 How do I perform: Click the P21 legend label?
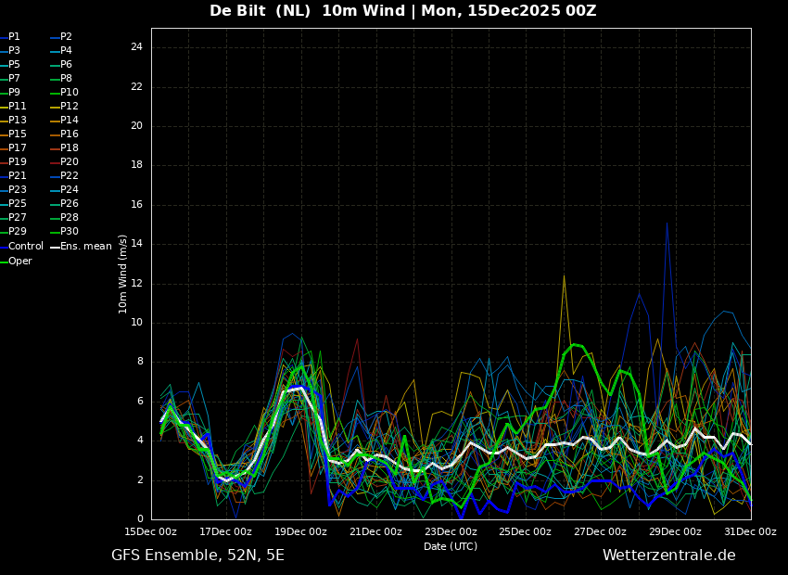coord(14,176)
